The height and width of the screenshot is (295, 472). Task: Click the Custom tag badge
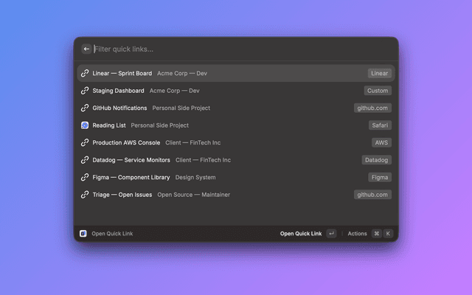point(378,91)
